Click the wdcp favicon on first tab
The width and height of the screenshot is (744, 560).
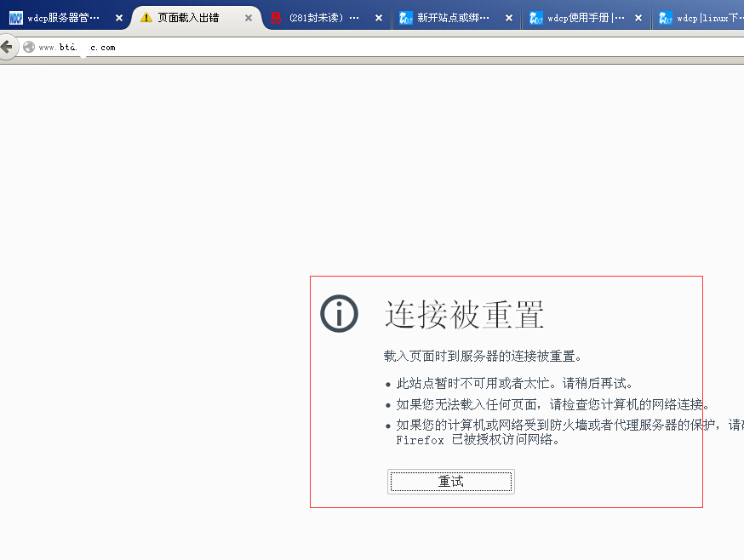(x=15, y=18)
